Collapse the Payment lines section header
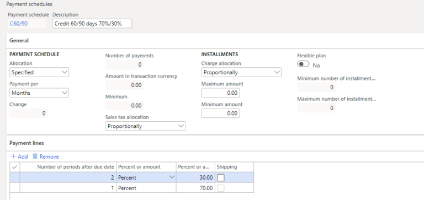The height and width of the screenshot is (200, 424). 26,143
